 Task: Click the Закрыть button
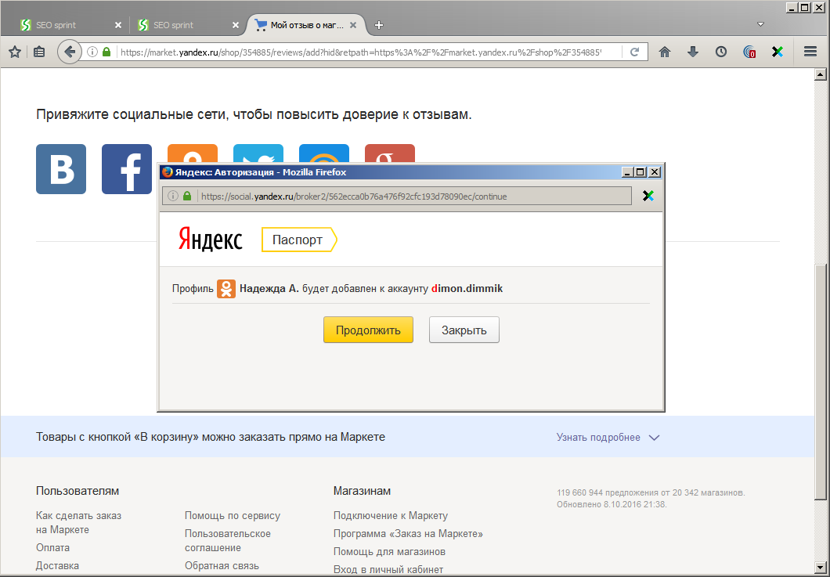pos(464,330)
